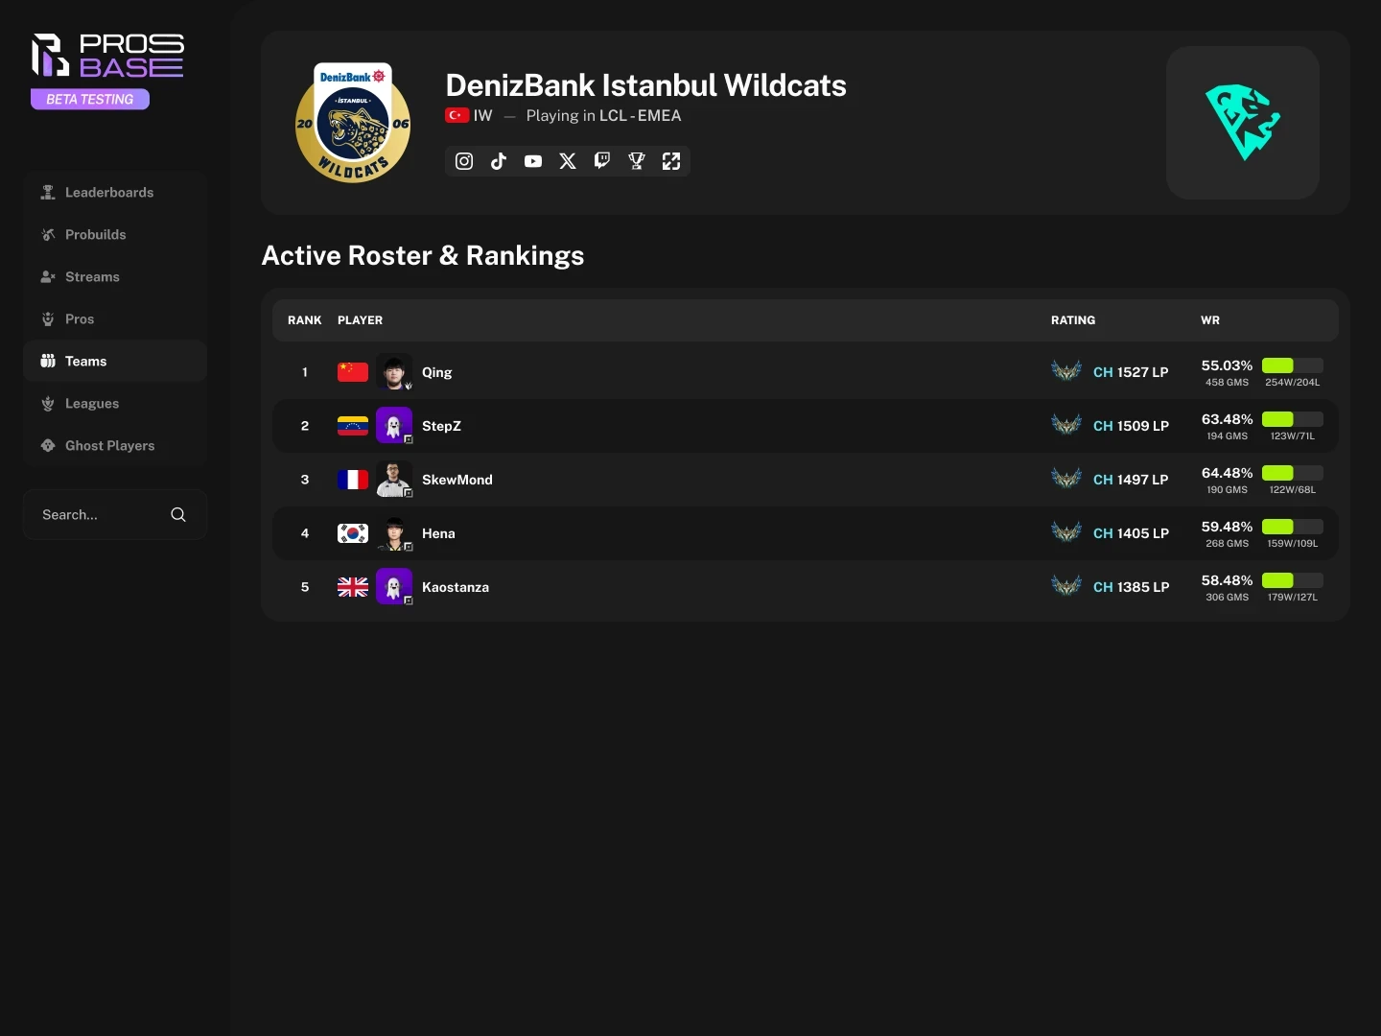Open the team's Twitch link icon
Screen dimensions: 1381x1036
click(602, 161)
